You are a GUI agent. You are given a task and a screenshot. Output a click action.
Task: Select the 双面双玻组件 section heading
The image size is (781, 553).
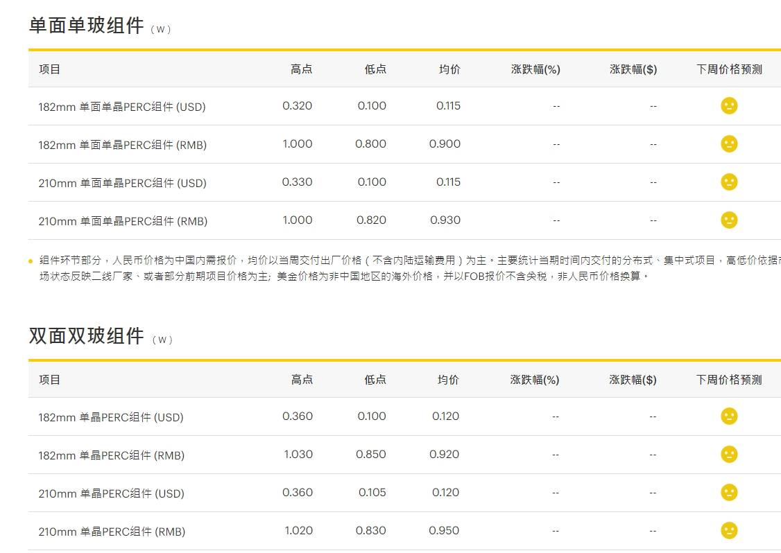tap(87, 336)
